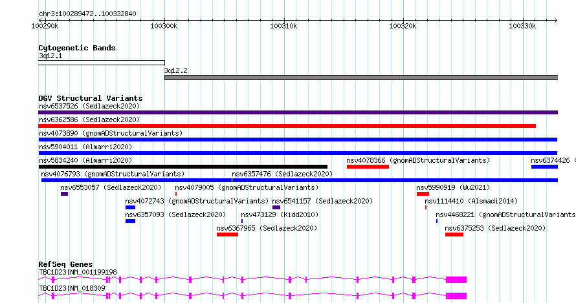
Task: Click the nsv473129 (Kidd2010) label
Action: 280,214
